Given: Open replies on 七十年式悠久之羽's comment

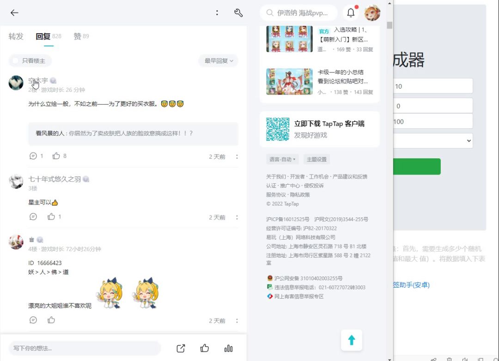Looking at the screenshot, I should (33, 217).
